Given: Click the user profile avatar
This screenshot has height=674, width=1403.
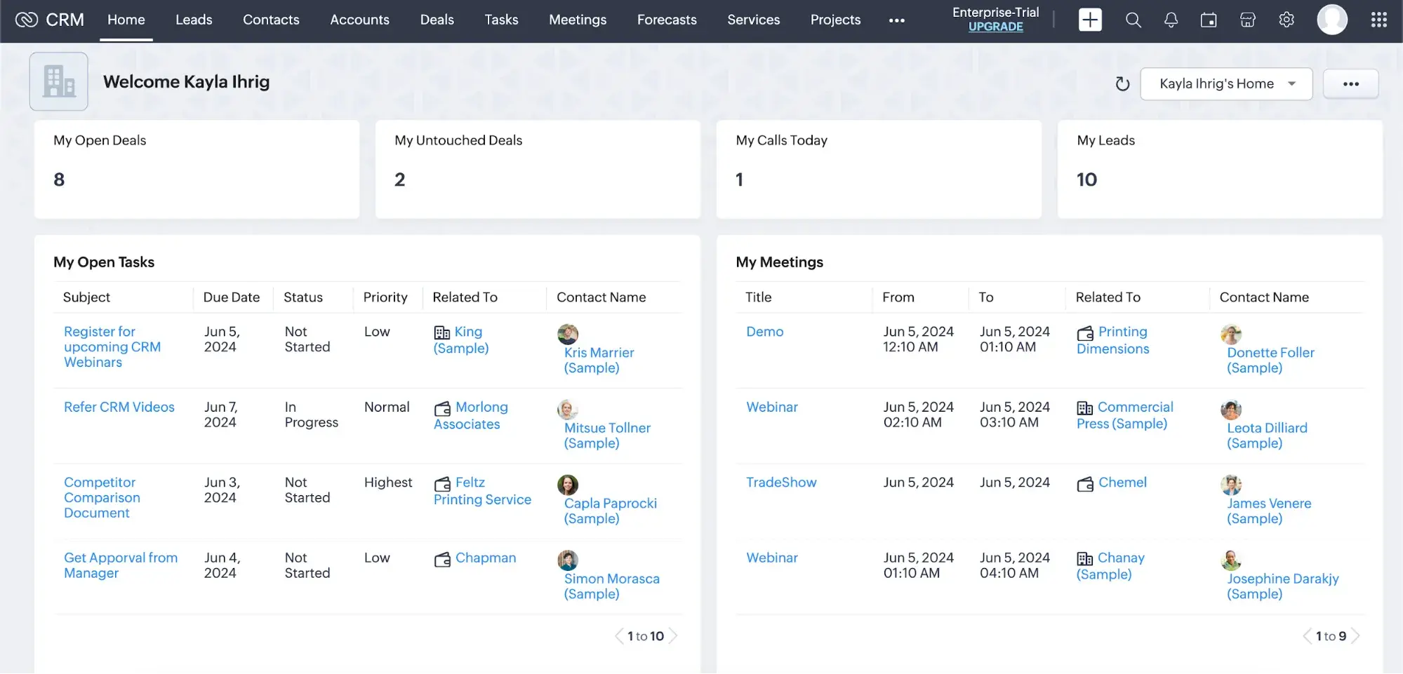Looking at the screenshot, I should click(x=1331, y=20).
